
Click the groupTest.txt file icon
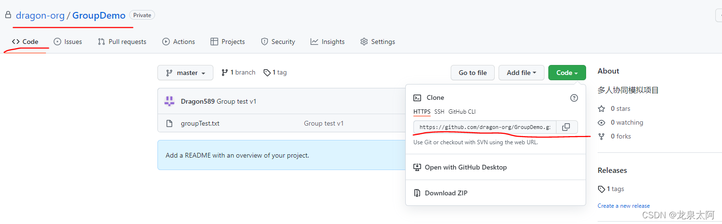[169, 123]
